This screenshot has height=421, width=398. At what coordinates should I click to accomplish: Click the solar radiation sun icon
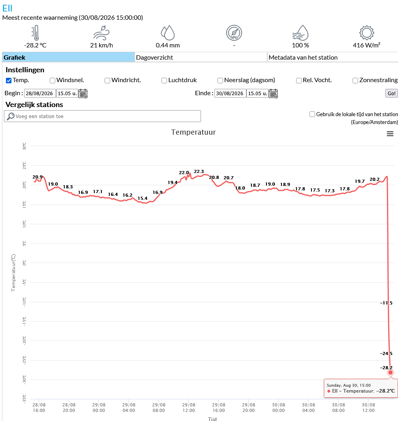[x=366, y=33]
